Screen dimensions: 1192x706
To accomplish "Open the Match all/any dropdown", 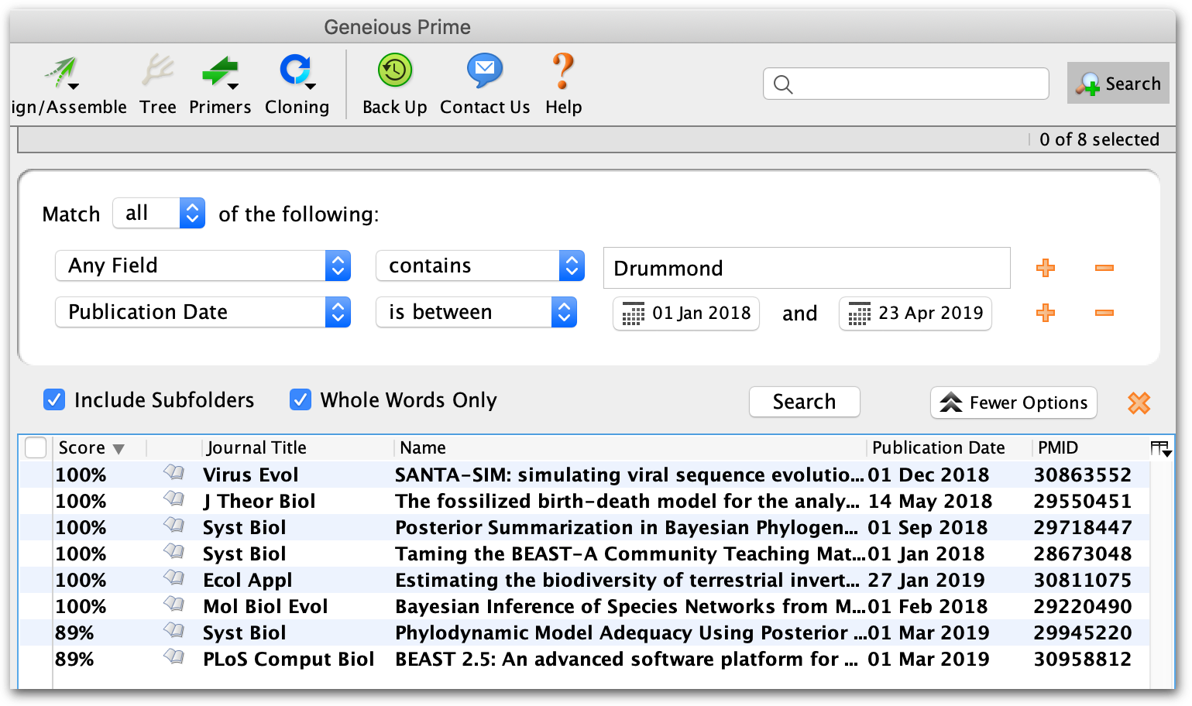I will (159, 213).
